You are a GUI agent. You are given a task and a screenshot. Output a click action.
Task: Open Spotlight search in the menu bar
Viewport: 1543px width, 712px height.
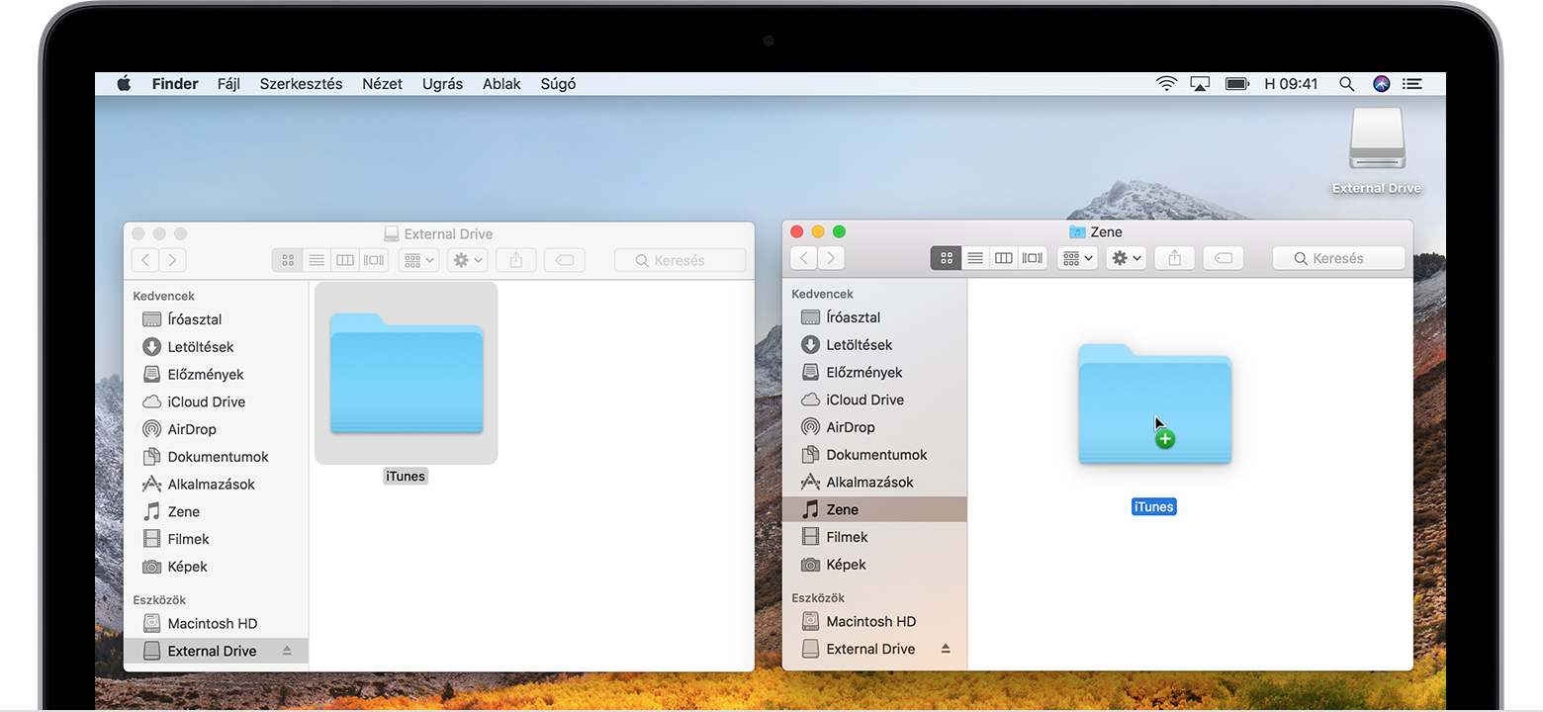pos(1346,84)
